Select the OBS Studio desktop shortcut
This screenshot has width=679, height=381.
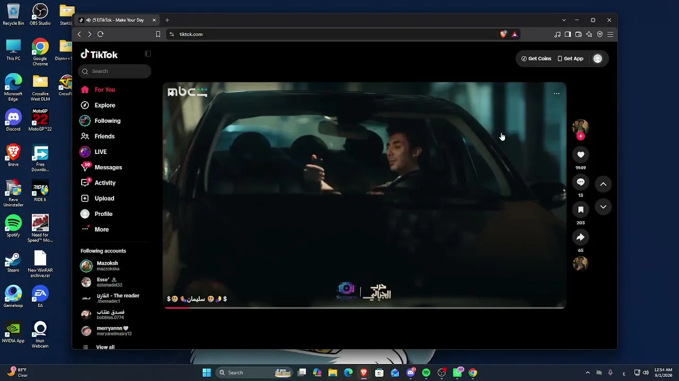40,15
